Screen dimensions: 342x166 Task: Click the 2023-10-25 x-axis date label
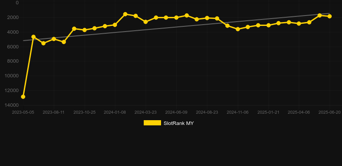click(x=84, y=112)
